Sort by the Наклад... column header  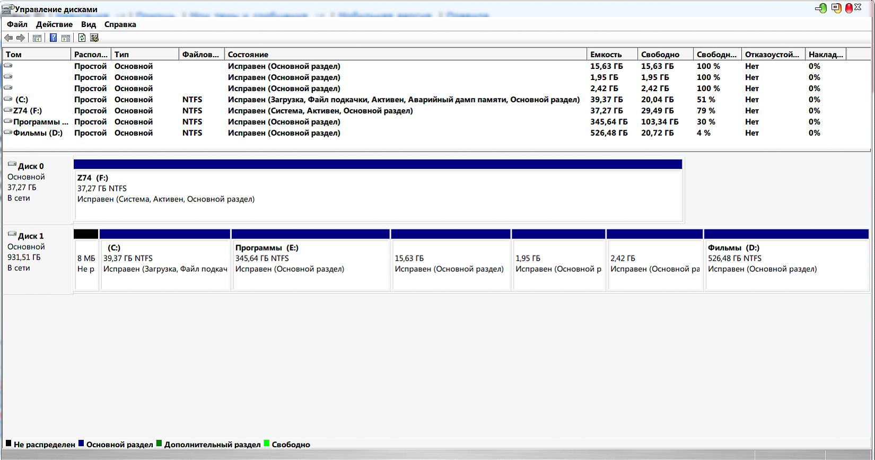826,54
